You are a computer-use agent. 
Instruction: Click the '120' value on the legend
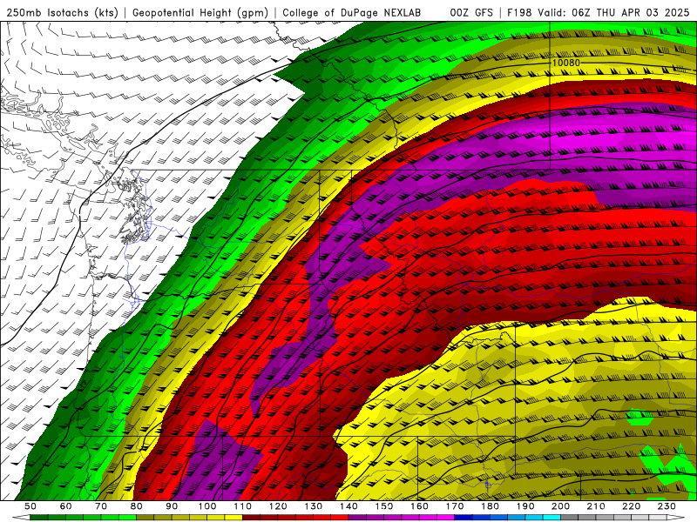[278, 506]
